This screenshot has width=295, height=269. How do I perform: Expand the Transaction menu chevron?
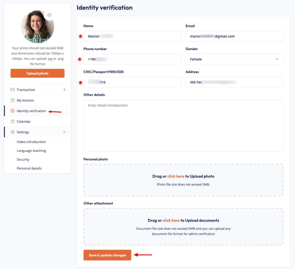(x=64, y=90)
